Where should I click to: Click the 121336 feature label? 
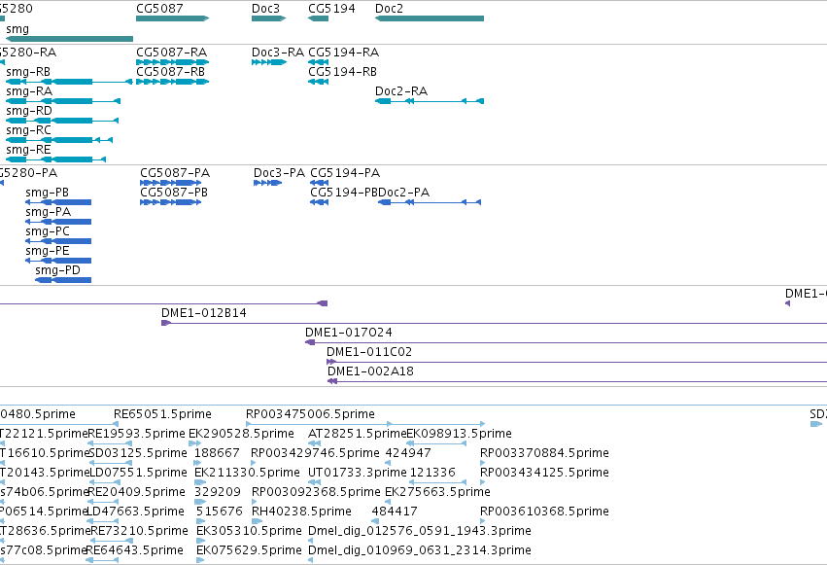pos(432,473)
